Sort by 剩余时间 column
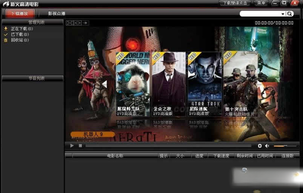The height and width of the screenshot is (193, 303). pyautogui.click(x=245, y=156)
